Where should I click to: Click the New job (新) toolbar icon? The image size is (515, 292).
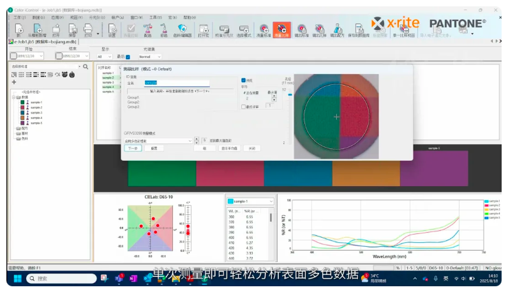pos(19,29)
